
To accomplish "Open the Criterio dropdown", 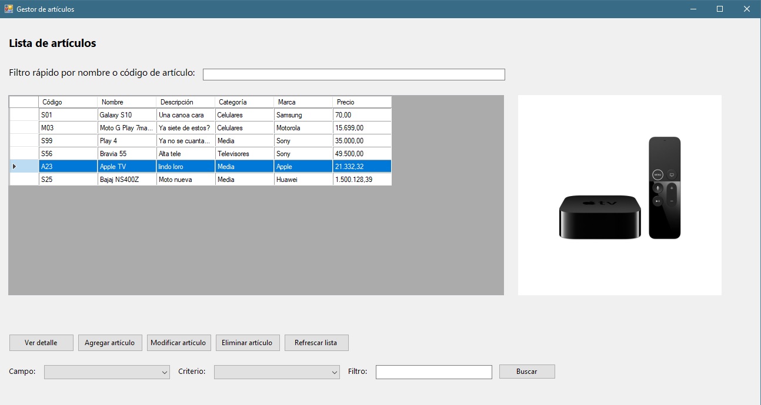I will 277,372.
